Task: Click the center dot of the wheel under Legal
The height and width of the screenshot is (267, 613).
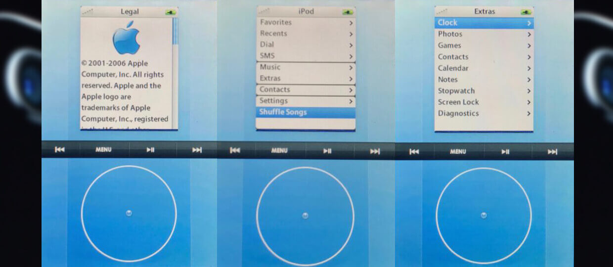Action: coord(129,213)
